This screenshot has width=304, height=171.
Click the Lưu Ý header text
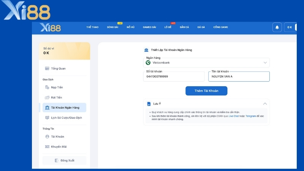coord(157,104)
